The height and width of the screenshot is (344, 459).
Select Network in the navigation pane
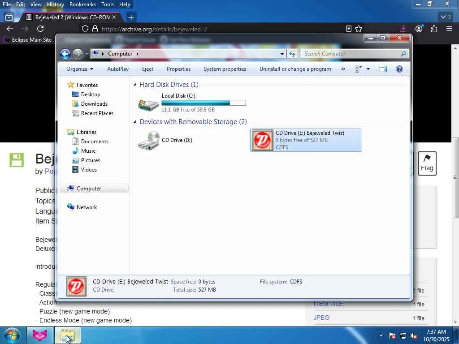pyautogui.click(x=87, y=207)
